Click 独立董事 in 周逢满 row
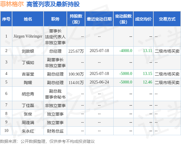 point(55,123)
